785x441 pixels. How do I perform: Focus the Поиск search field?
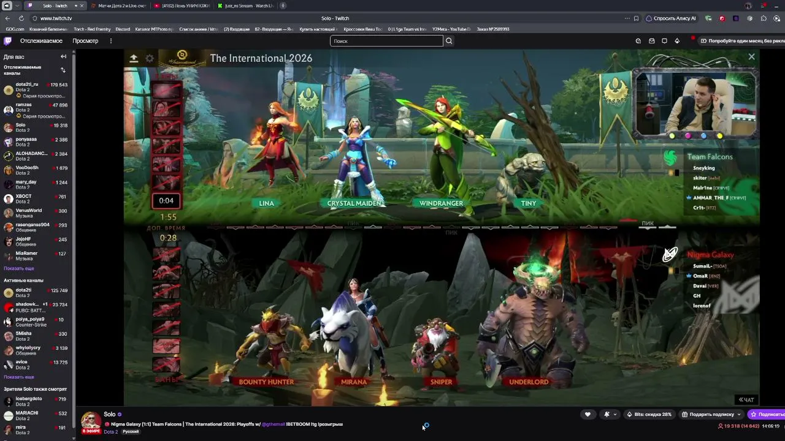386,41
